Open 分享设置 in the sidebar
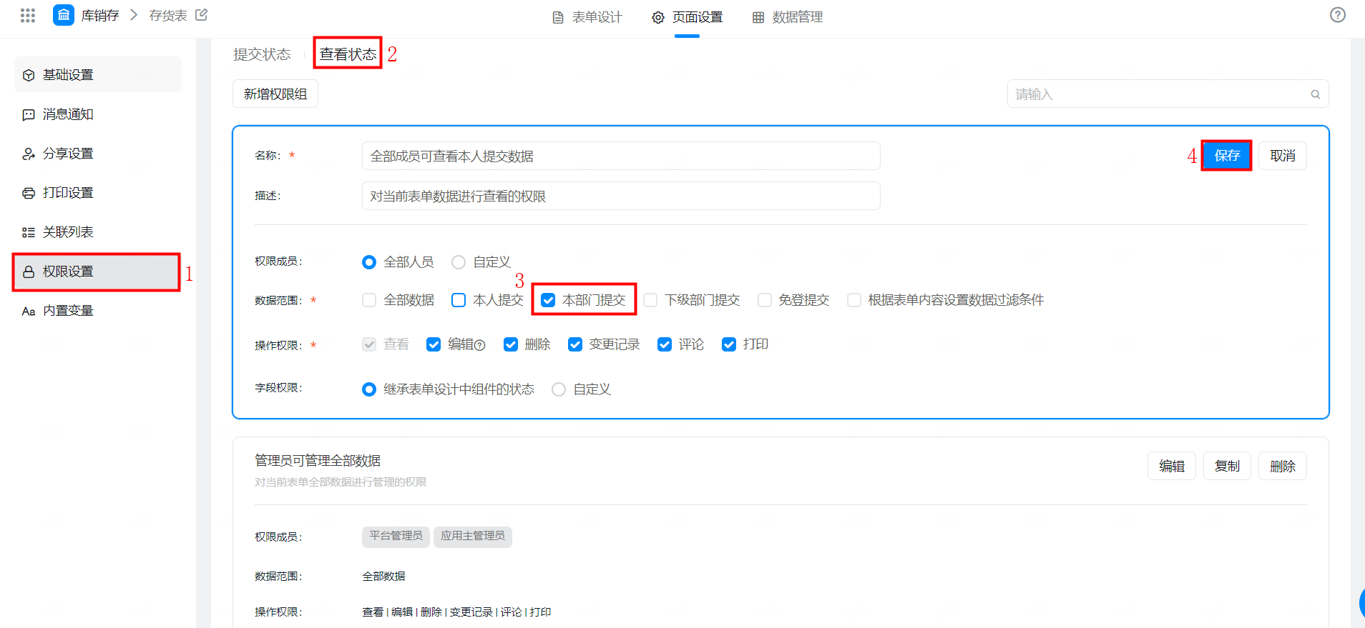Image resolution: width=1365 pixels, height=628 pixels. click(98, 154)
